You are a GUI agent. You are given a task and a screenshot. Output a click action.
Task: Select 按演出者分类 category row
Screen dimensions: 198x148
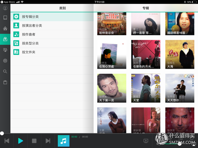click(x=52, y=26)
